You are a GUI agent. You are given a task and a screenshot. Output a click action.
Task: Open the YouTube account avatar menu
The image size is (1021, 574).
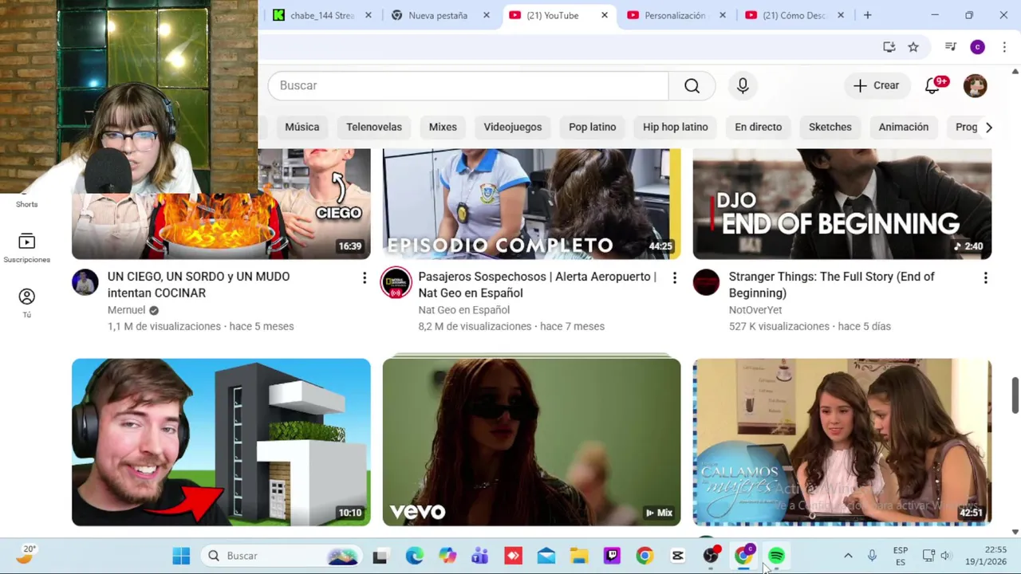point(975,85)
